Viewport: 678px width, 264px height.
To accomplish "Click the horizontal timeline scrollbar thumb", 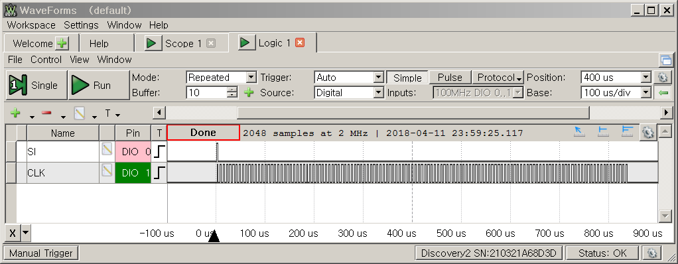I will pyautogui.click(x=413, y=113).
